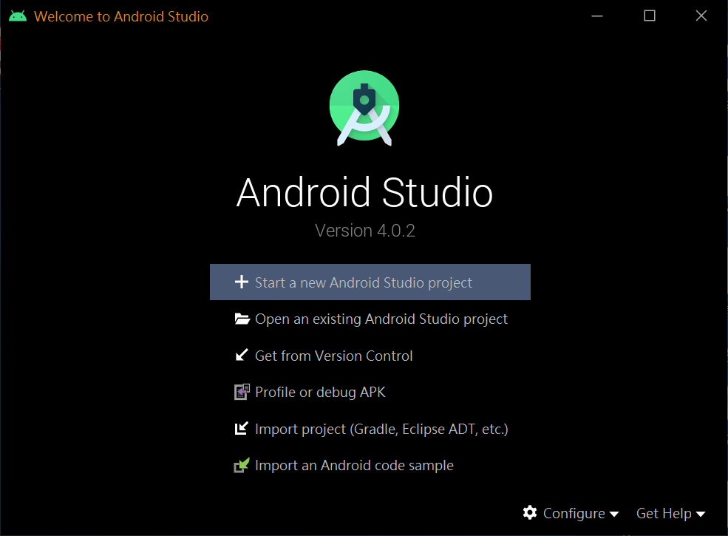Click the Import project arrow icon
Viewport: 728px width, 536px height.
coord(242,428)
